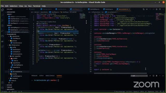
Task: Click the minimap of the left editor
Action: tap(82, 16)
